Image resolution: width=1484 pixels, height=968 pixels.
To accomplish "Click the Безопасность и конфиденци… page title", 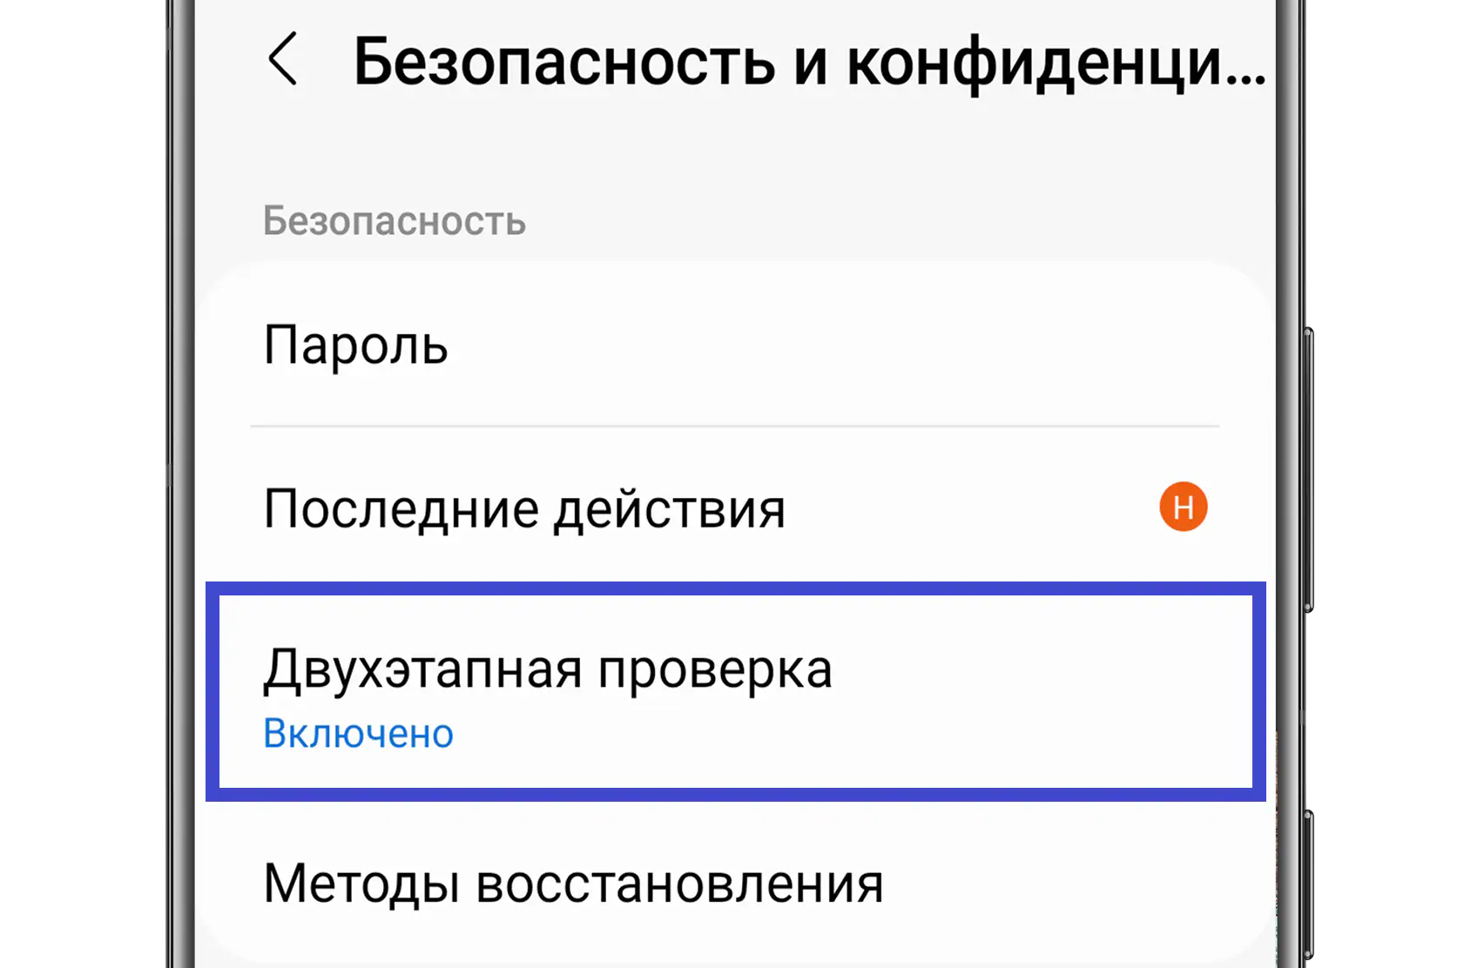I will (808, 63).
